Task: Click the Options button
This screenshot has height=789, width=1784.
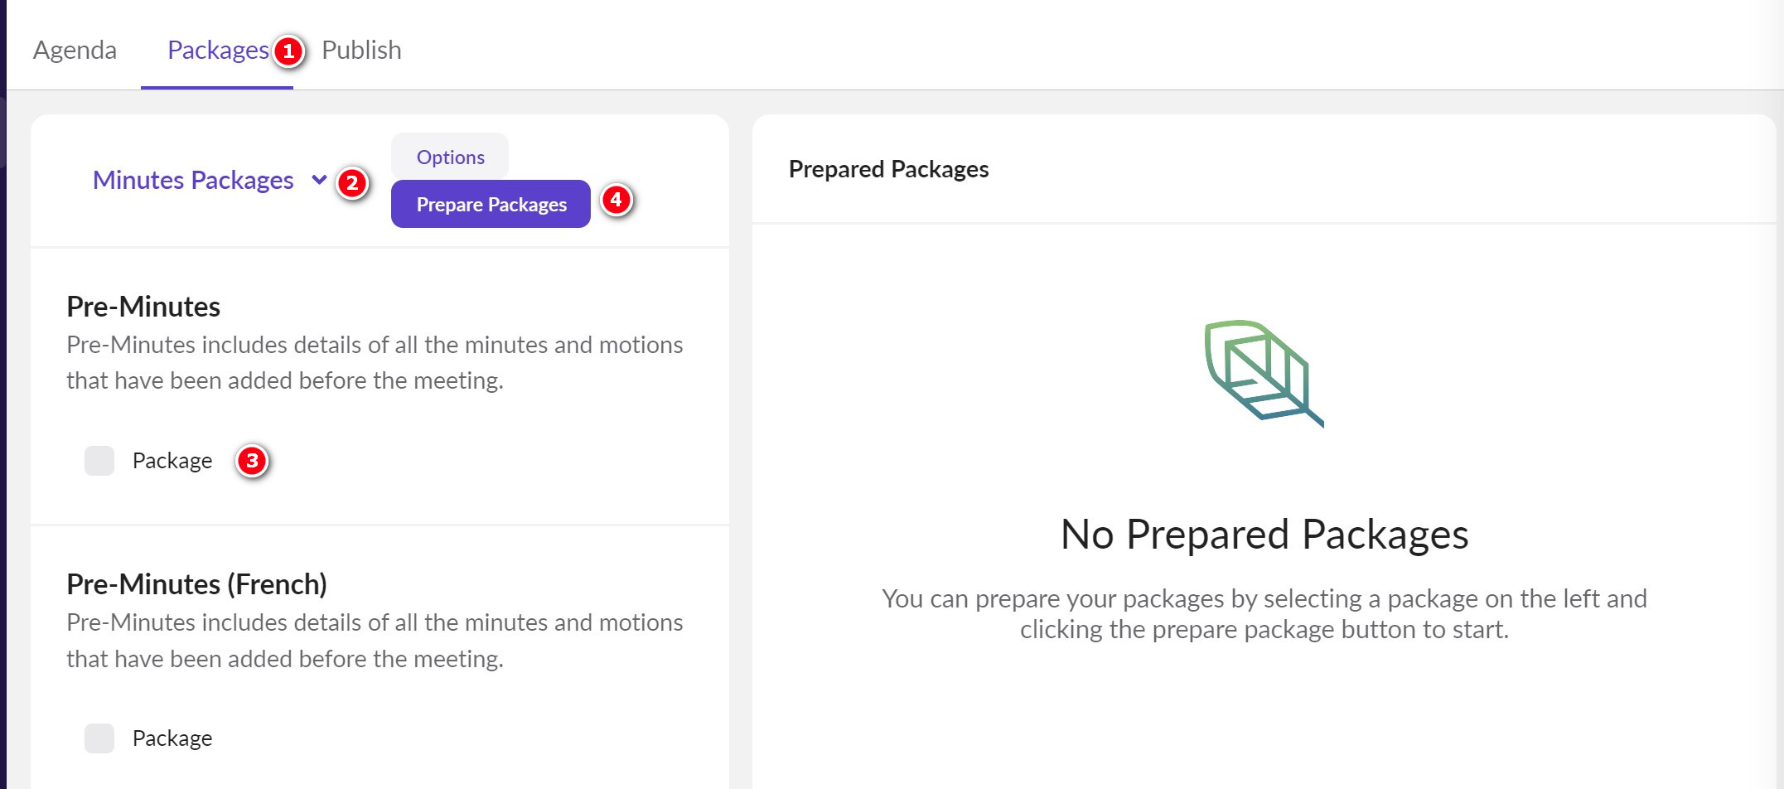Action: (450, 157)
